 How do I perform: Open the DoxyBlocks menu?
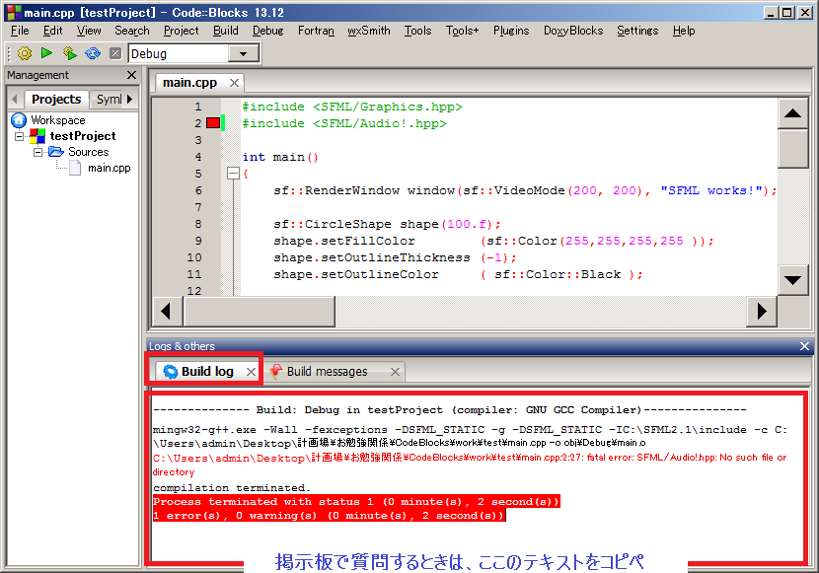572,31
